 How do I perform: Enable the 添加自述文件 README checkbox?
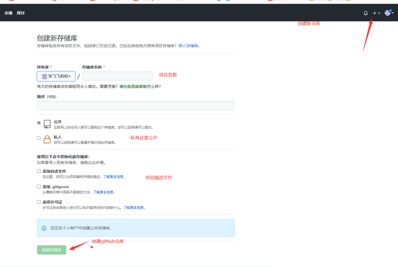point(38,171)
